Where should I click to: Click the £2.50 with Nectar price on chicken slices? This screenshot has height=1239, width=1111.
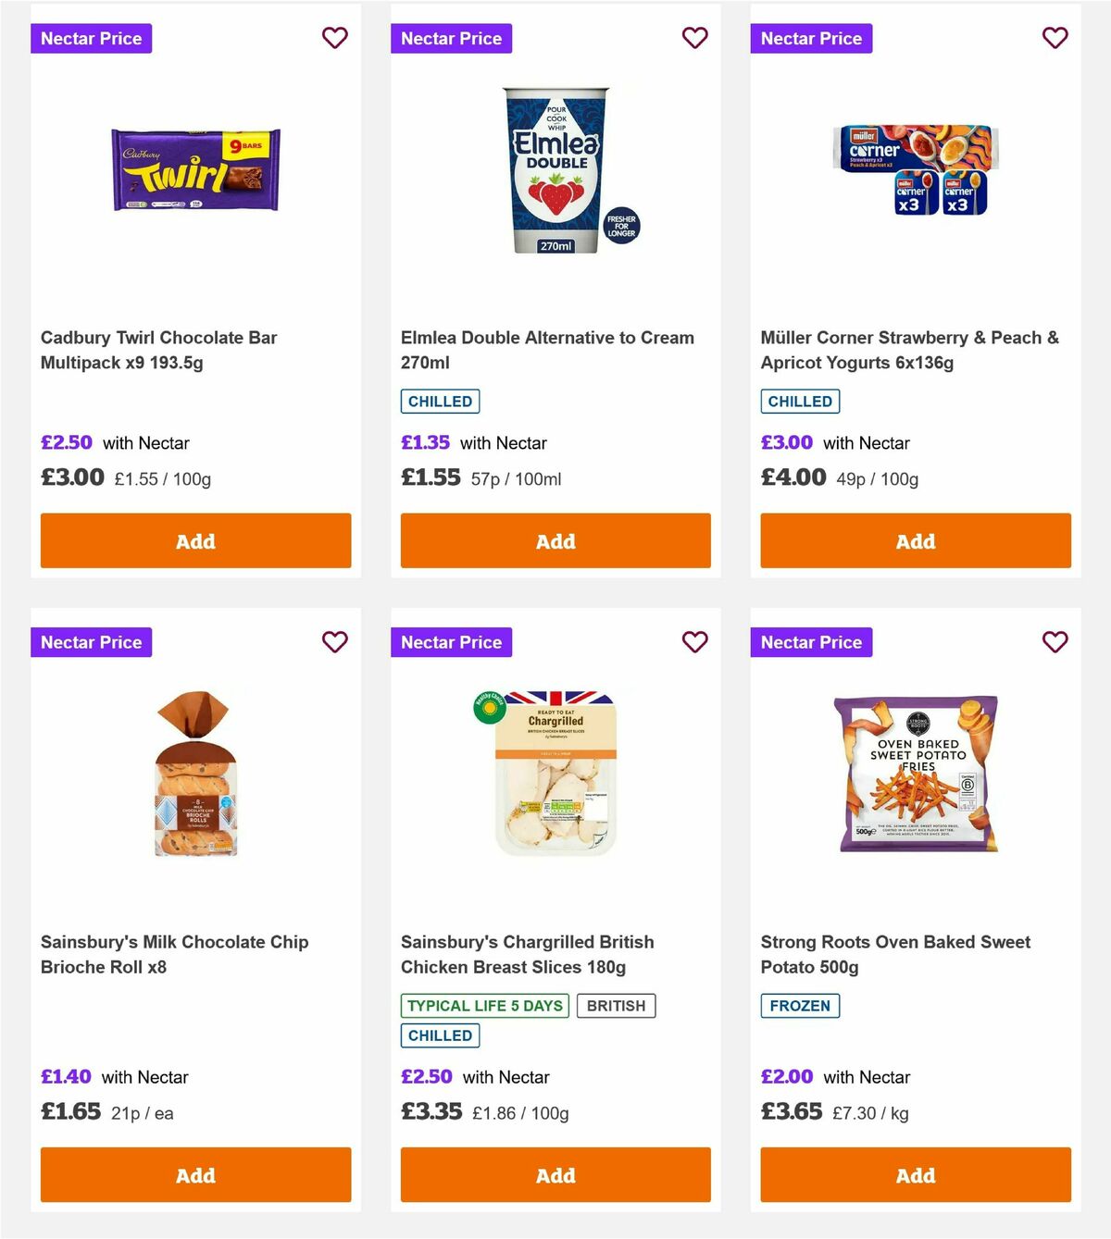426,1076
